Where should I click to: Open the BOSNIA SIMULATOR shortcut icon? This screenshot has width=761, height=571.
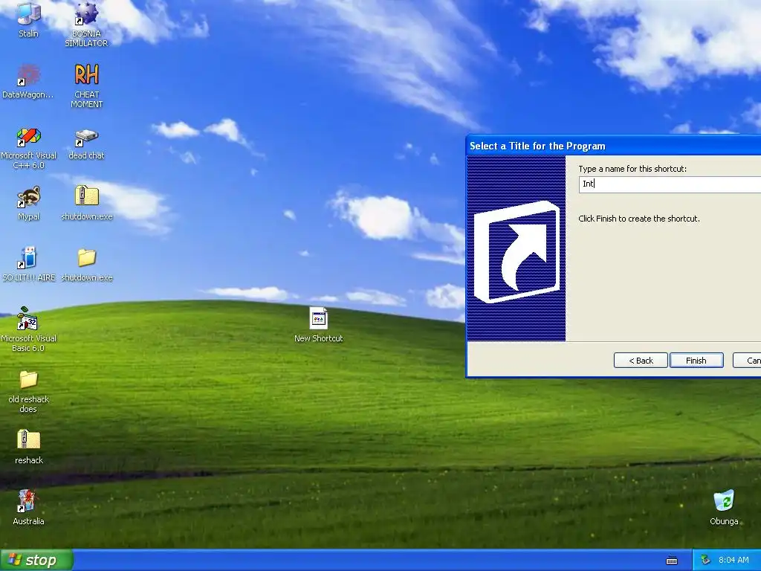point(86,15)
